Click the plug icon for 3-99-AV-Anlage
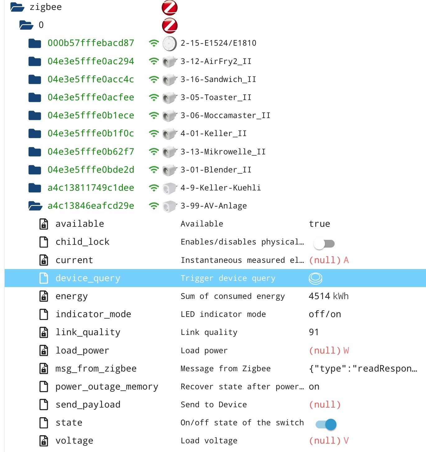This screenshot has height=452, width=426. click(170, 206)
